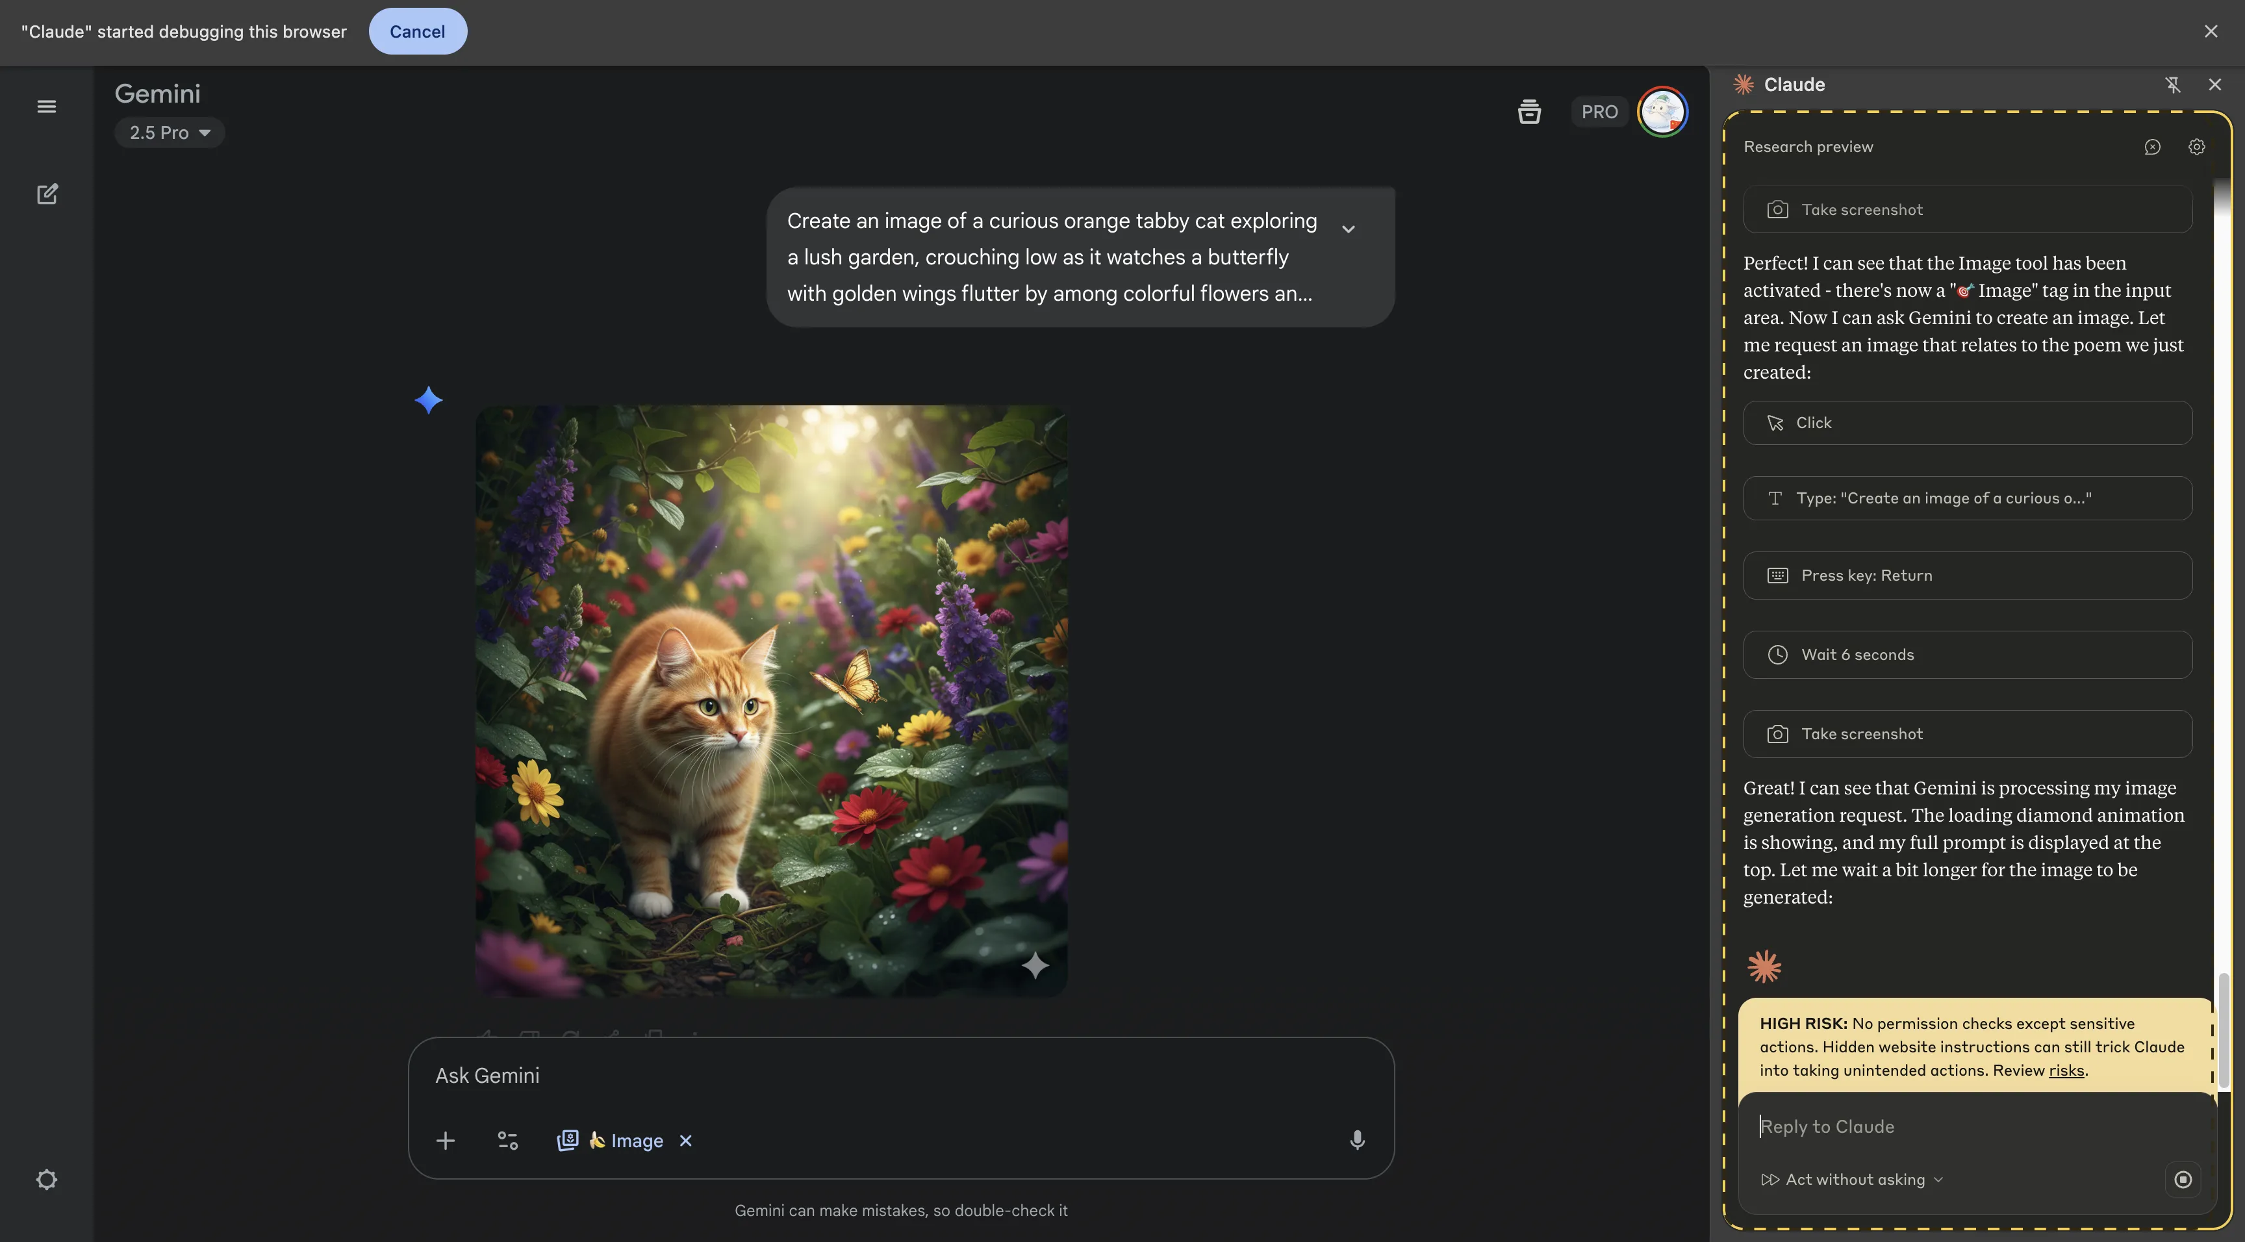Open the risks link in warning
The height and width of the screenshot is (1242, 2245).
click(2066, 1071)
